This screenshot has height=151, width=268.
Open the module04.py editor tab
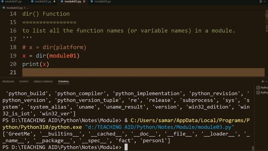(x=103, y=2)
